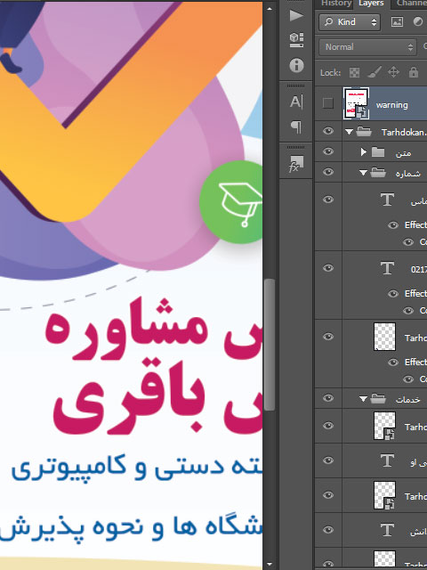The height and width of the screenshot is (570, 427).
Task: Hide the شماره group
Action: [x=328, y=172]
